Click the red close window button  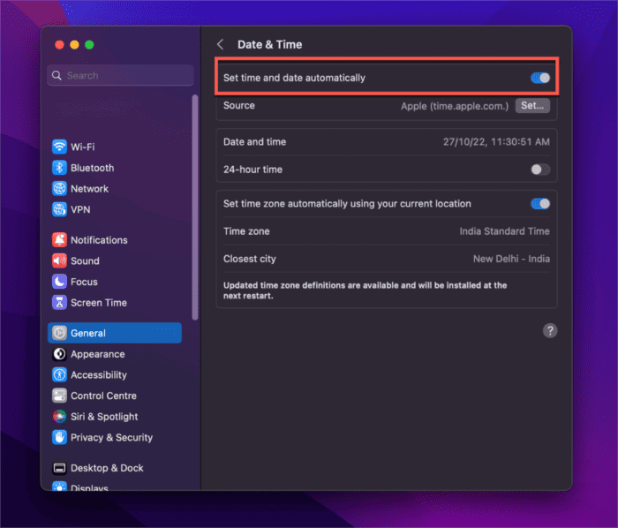click(x=59, y=44)
